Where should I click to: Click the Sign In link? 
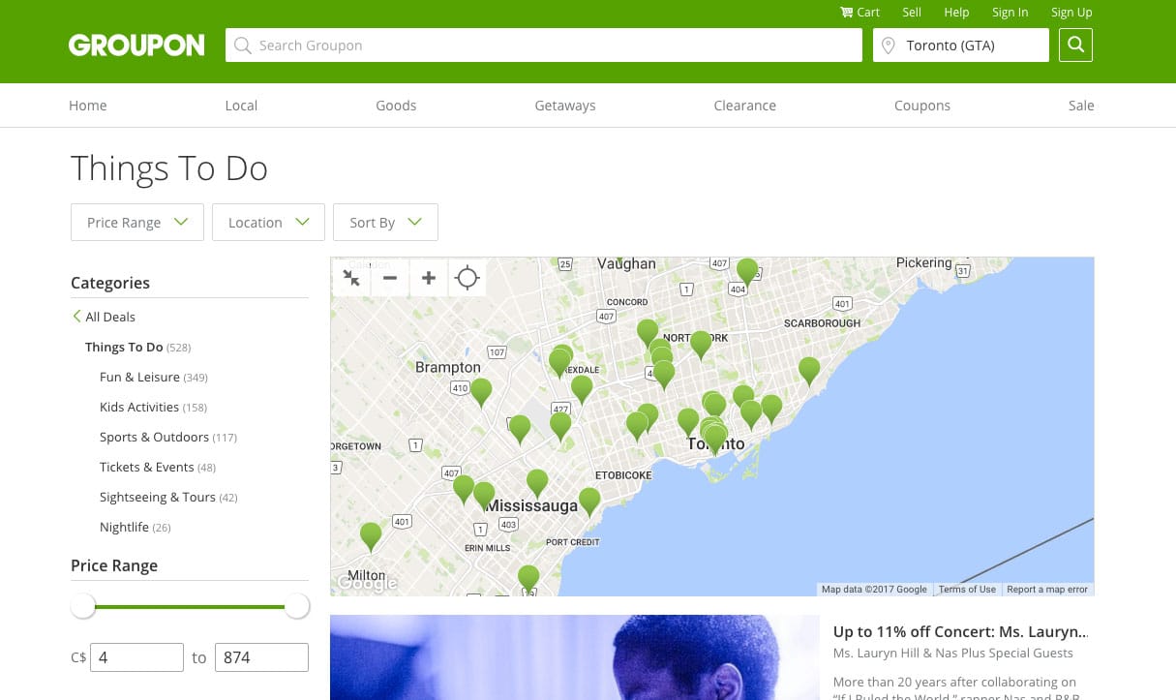coord(1010,12)
